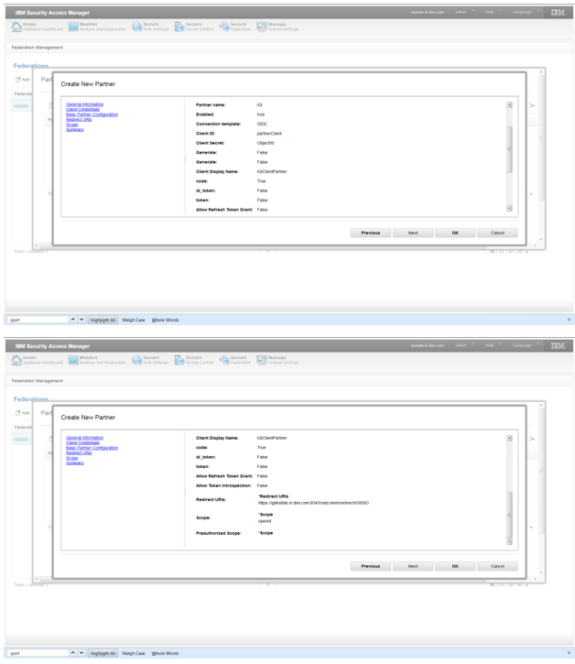This screenshot has height=664, width=575.
Task: Expand the Language dropdown in bottom screenshot
Action: click(x=526, y=345)
